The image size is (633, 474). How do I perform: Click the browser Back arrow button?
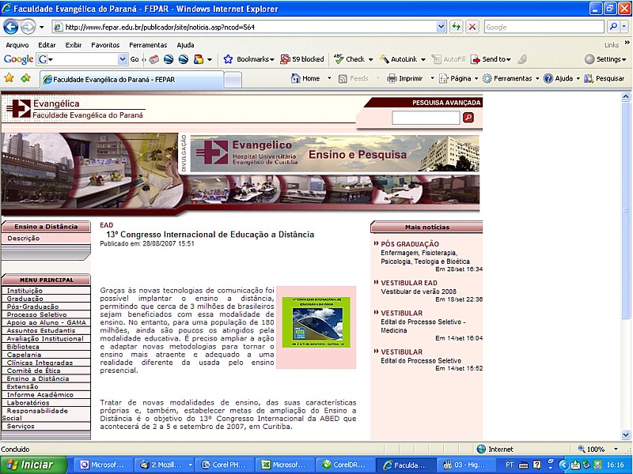click(x=11, y=26)
